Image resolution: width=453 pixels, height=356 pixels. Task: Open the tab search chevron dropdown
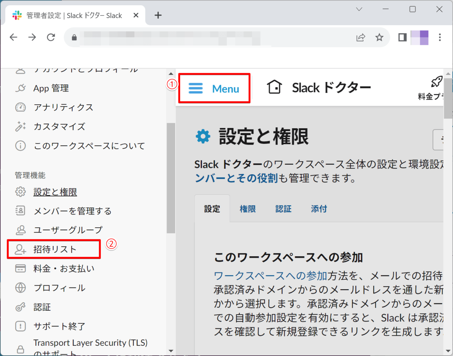(x=359, y=9)
